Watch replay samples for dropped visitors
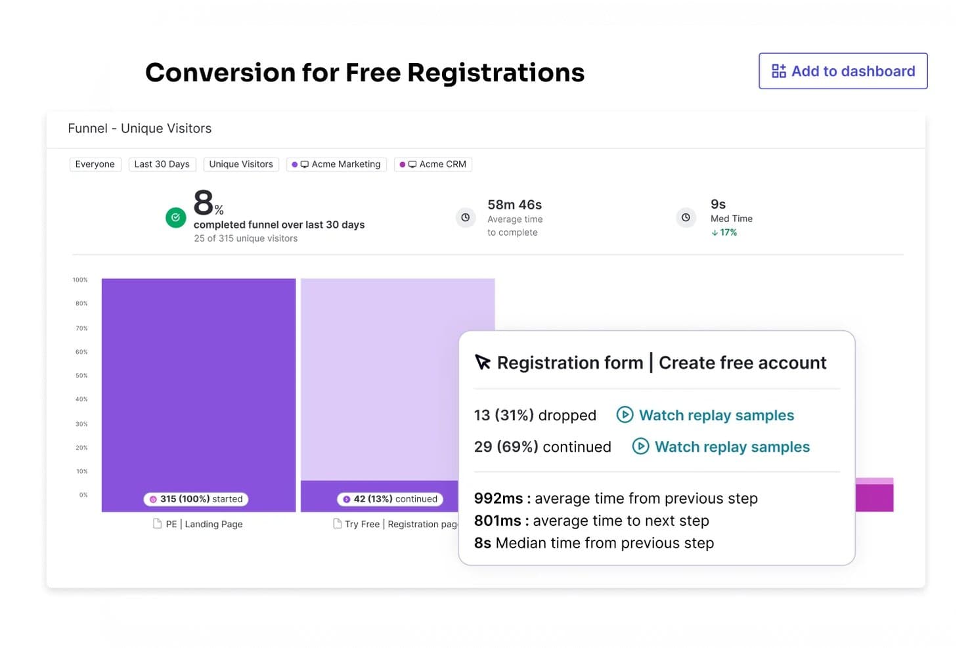Viewport: 972px width, 648px height. pyautogui.click(x=717, y=415)
